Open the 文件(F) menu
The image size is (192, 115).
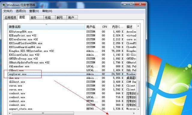click(x=8, y=11)
